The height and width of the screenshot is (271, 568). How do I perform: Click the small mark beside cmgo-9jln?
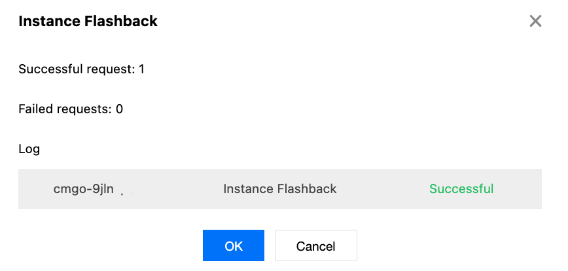(x=123, y=193)
